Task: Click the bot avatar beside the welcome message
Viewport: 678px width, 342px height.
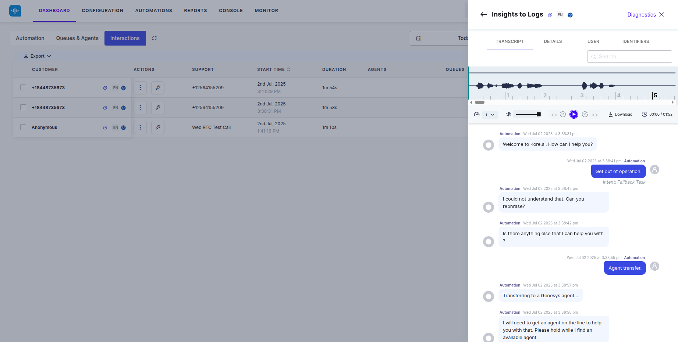Action: pos(489,145)
